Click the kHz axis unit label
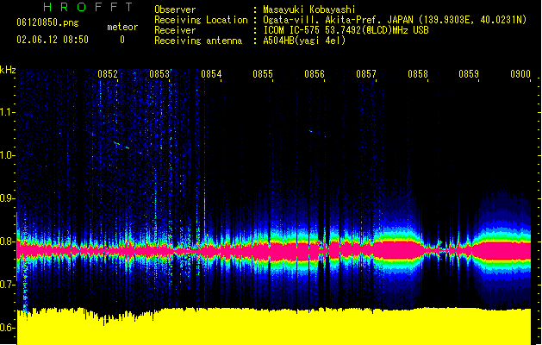 pos(8,70)
